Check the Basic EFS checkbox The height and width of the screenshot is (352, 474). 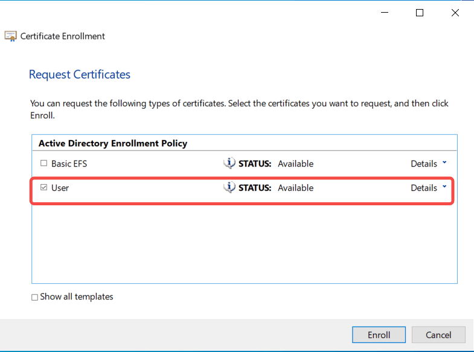point(44,163)
